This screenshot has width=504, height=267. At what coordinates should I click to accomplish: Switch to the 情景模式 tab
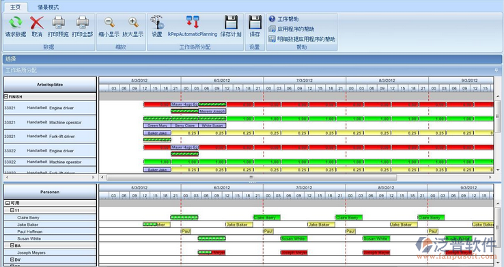tap(48, 7)
